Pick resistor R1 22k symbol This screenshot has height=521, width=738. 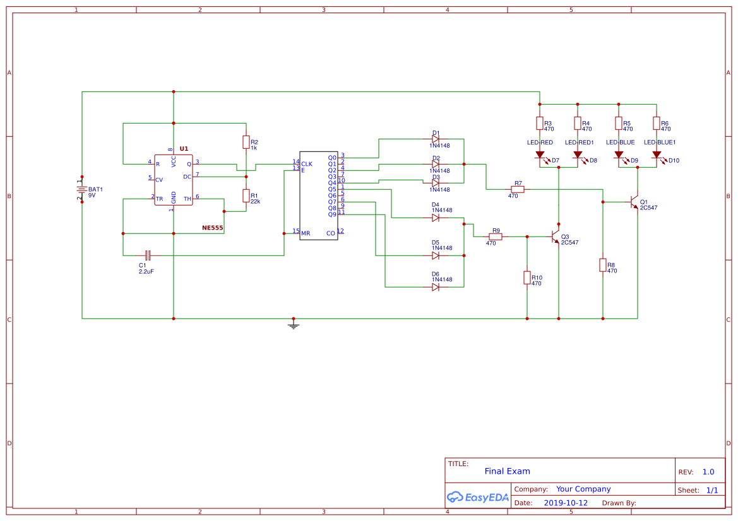pyautogui.click(x=246, y=196)
